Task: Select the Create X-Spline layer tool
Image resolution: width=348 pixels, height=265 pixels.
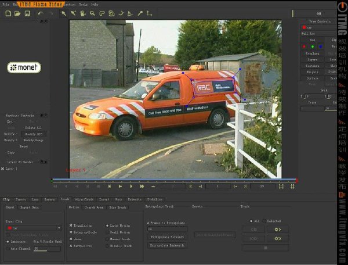Action: coord(102,13)
